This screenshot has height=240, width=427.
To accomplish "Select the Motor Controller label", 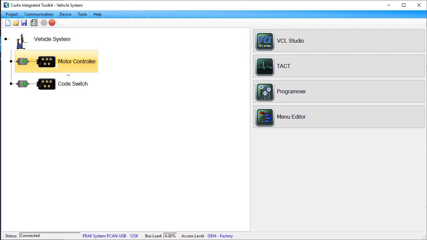I will coord(77,61).
